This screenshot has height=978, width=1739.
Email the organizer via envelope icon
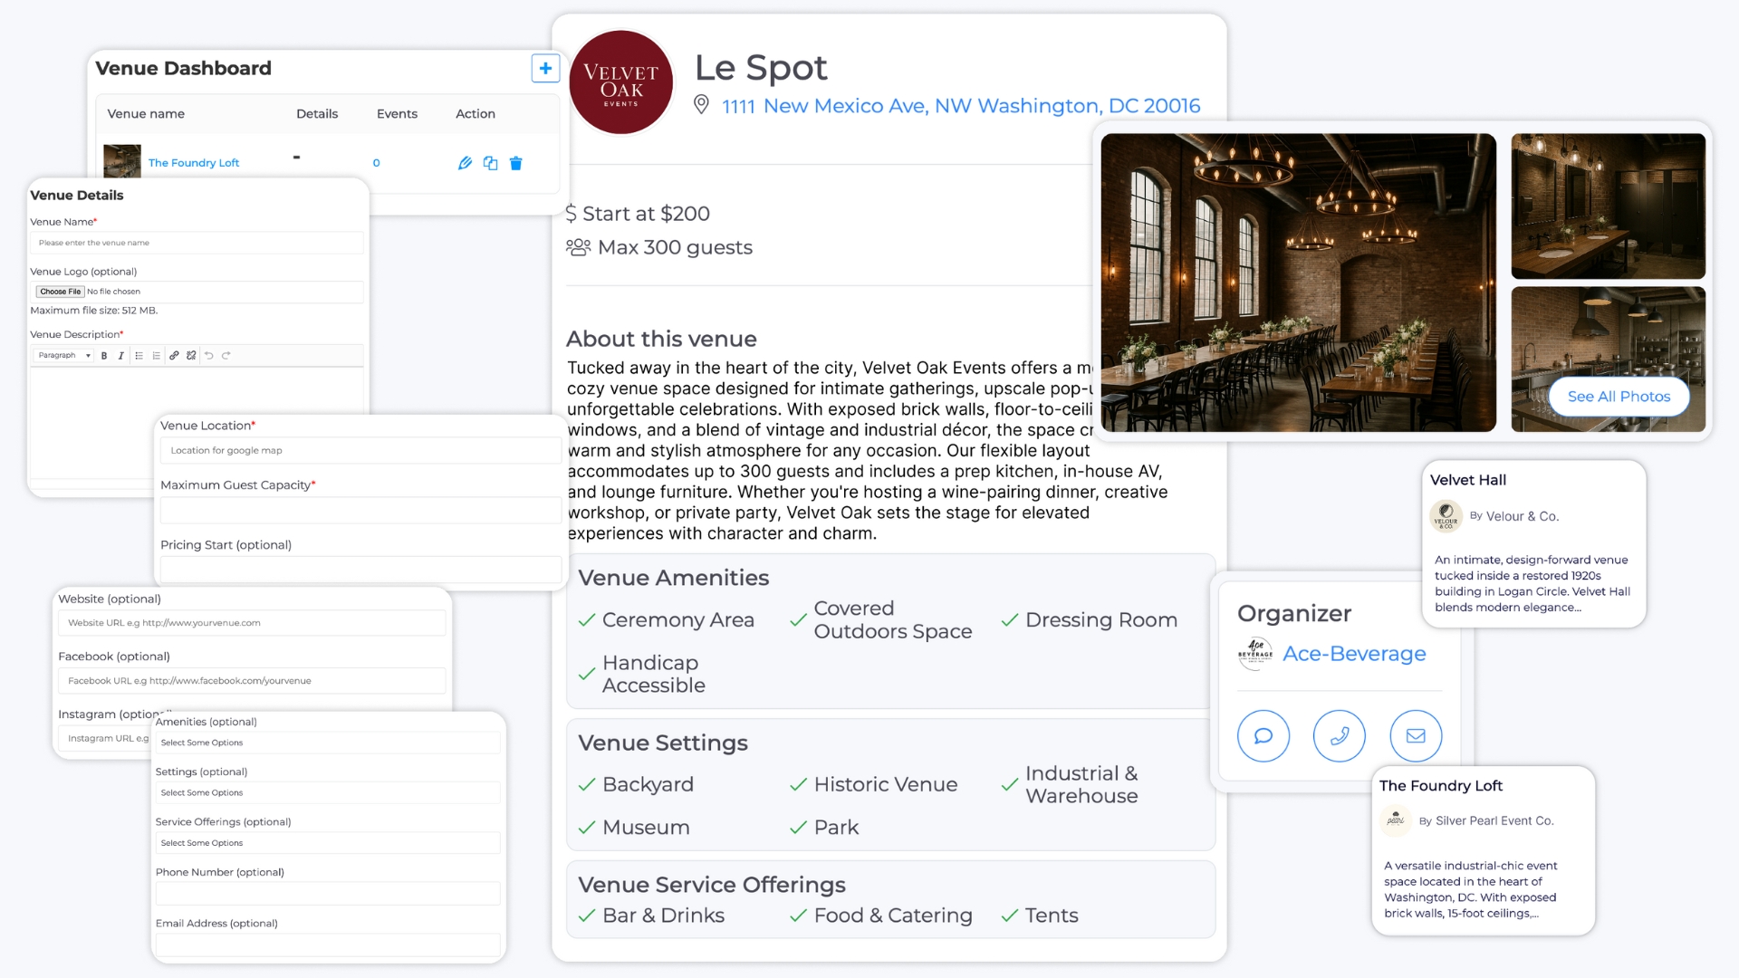coord(1415,735)
